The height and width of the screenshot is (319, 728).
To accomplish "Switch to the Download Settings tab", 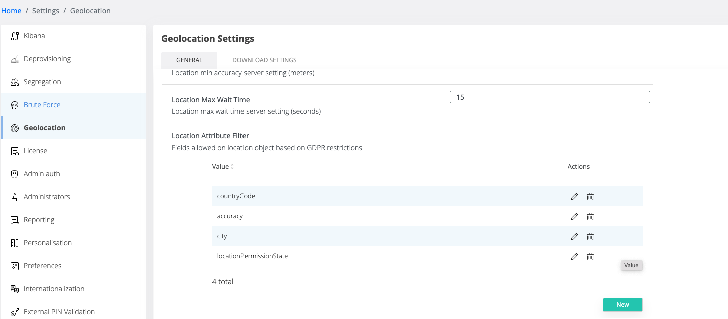I will [264, 60].
